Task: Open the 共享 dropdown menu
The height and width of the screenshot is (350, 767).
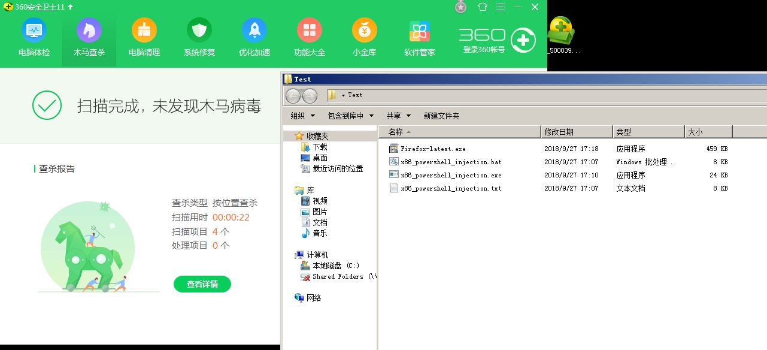Action: click(399, 116)
